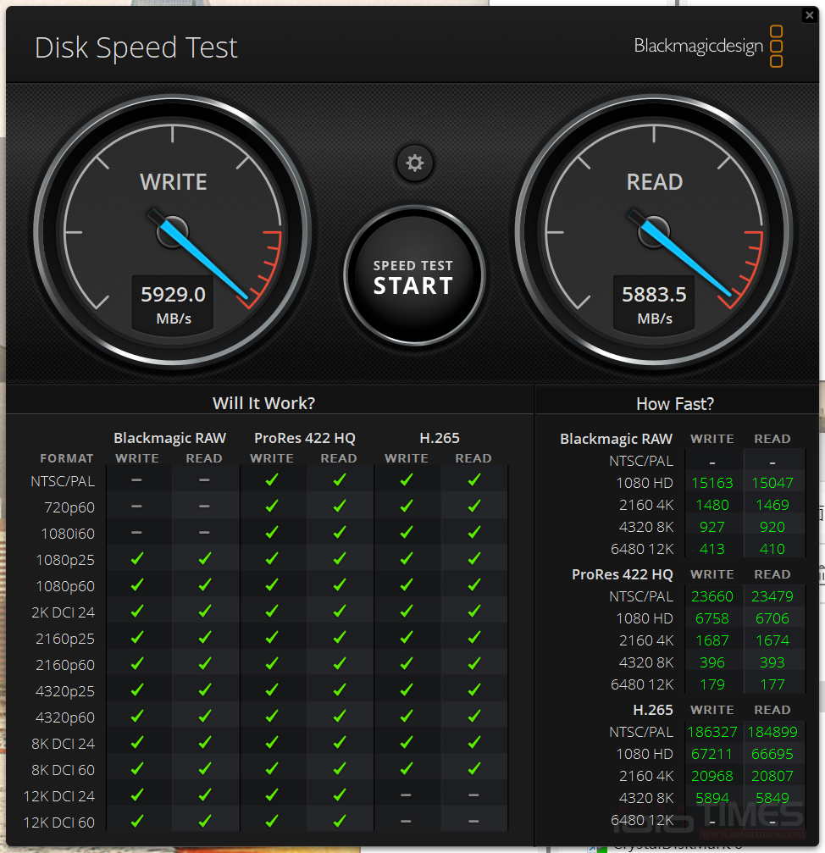Click the 2160p25 format row label
This screenshot has height=853, width=825.
64,639
